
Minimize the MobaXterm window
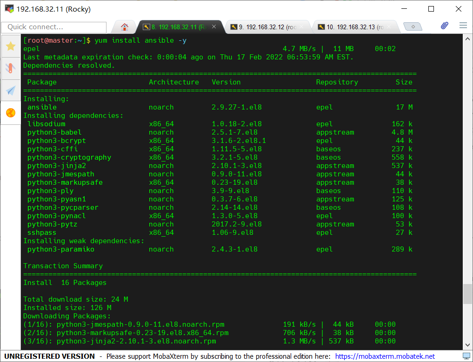click(x=404, y=9)
